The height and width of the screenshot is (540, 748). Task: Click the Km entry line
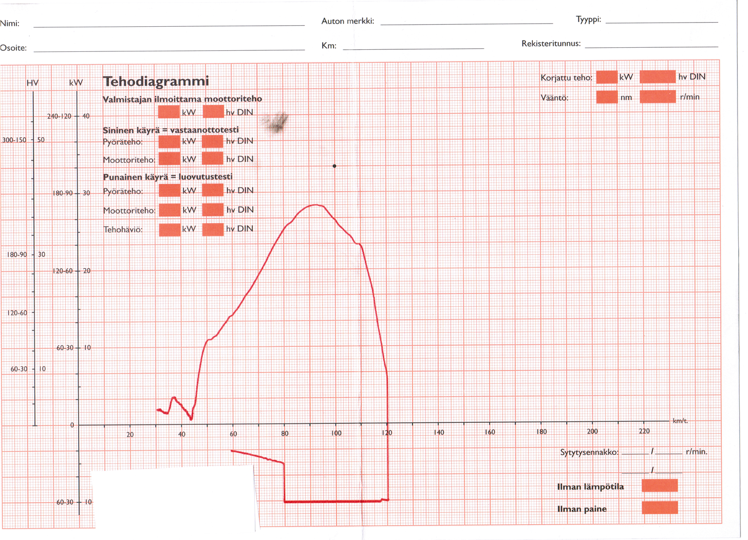click(413, 47)
